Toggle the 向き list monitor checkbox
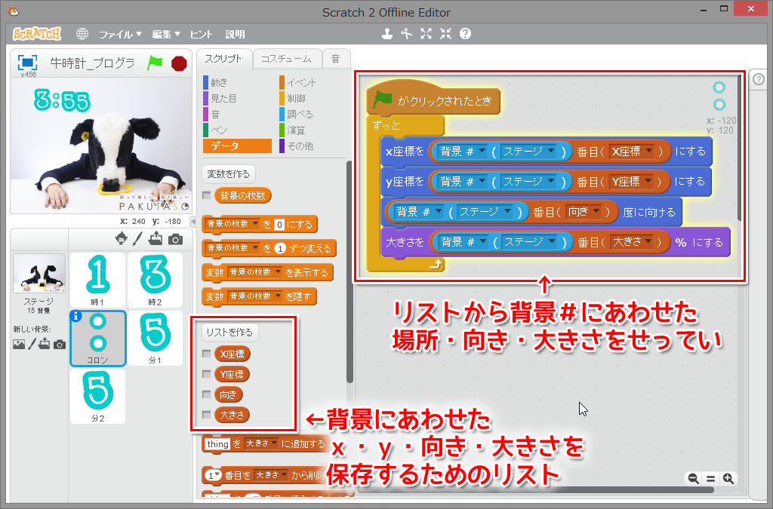Image resolution: width=773 pixels, height=509 pixels. tap(207, 394)
